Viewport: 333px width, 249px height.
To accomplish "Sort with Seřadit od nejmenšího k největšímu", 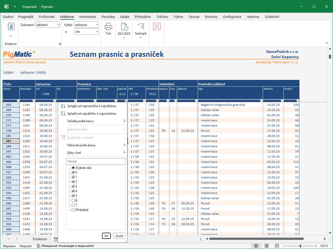I will pyautogui.click(x=93, y=106).
